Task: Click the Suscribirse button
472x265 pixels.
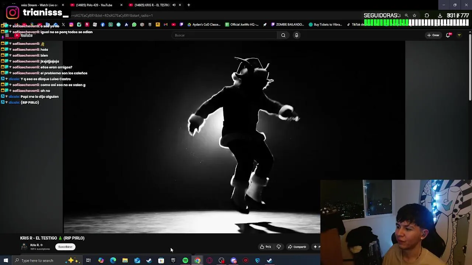Action: tap(65, 247)
